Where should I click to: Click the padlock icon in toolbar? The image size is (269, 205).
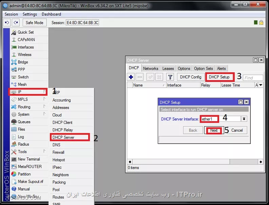click(x=261, y=22)
